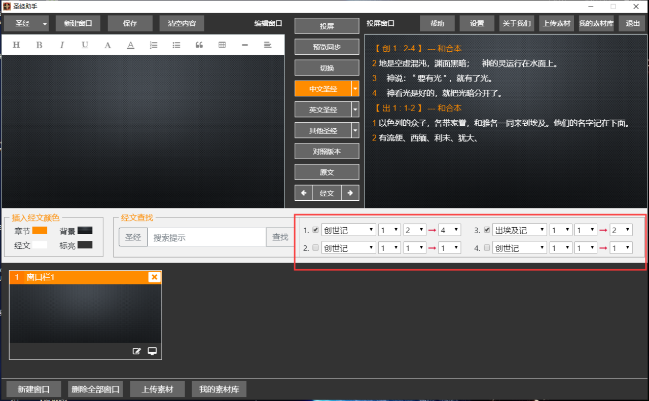
Task: Click the 搜索提示 scripture search field
Action: 206,237
